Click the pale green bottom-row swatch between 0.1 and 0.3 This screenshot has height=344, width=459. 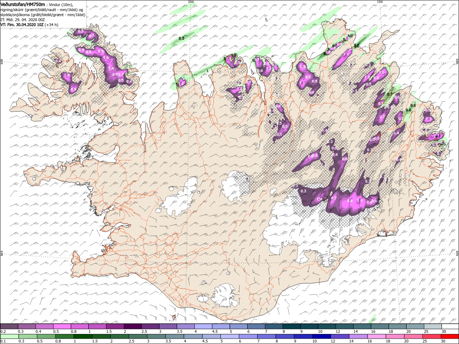(9, 337)
